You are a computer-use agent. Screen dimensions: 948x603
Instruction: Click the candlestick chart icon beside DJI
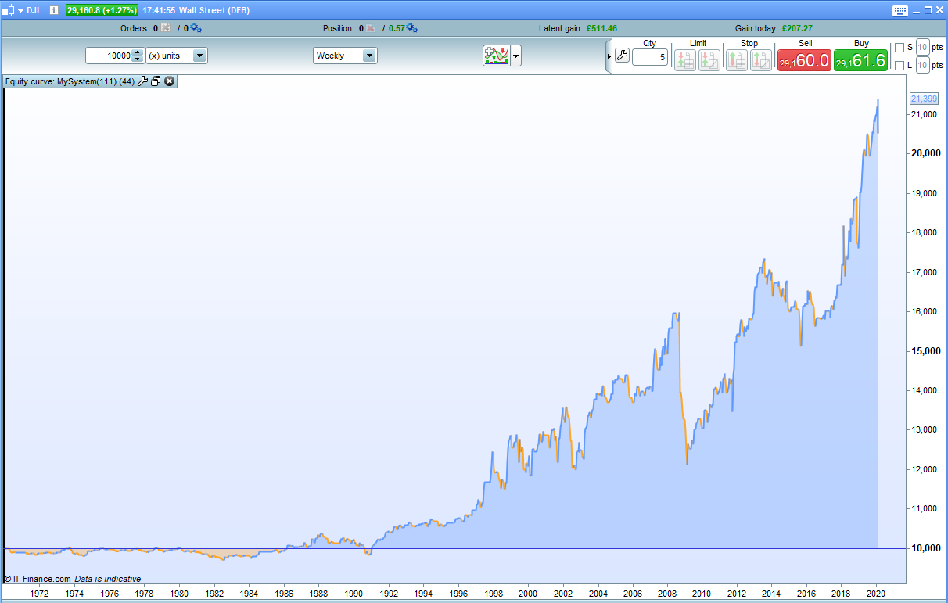pyautogui.click(x=9, y=10)
